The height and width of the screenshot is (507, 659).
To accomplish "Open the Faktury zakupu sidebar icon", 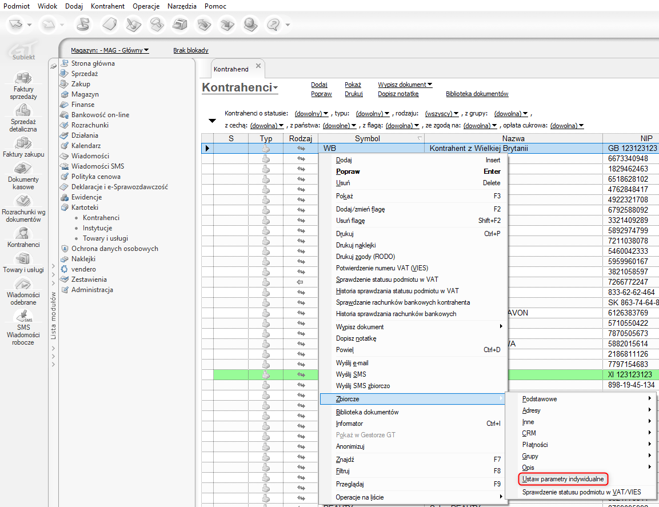I will coord(23,143).
